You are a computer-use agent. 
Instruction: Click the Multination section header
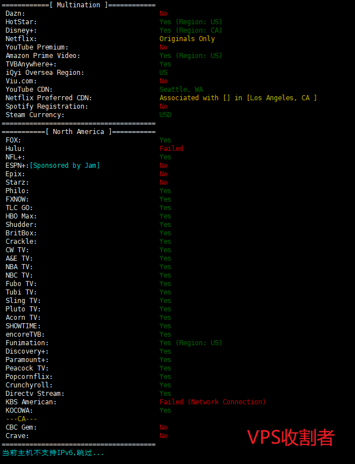tap(78, 5)
